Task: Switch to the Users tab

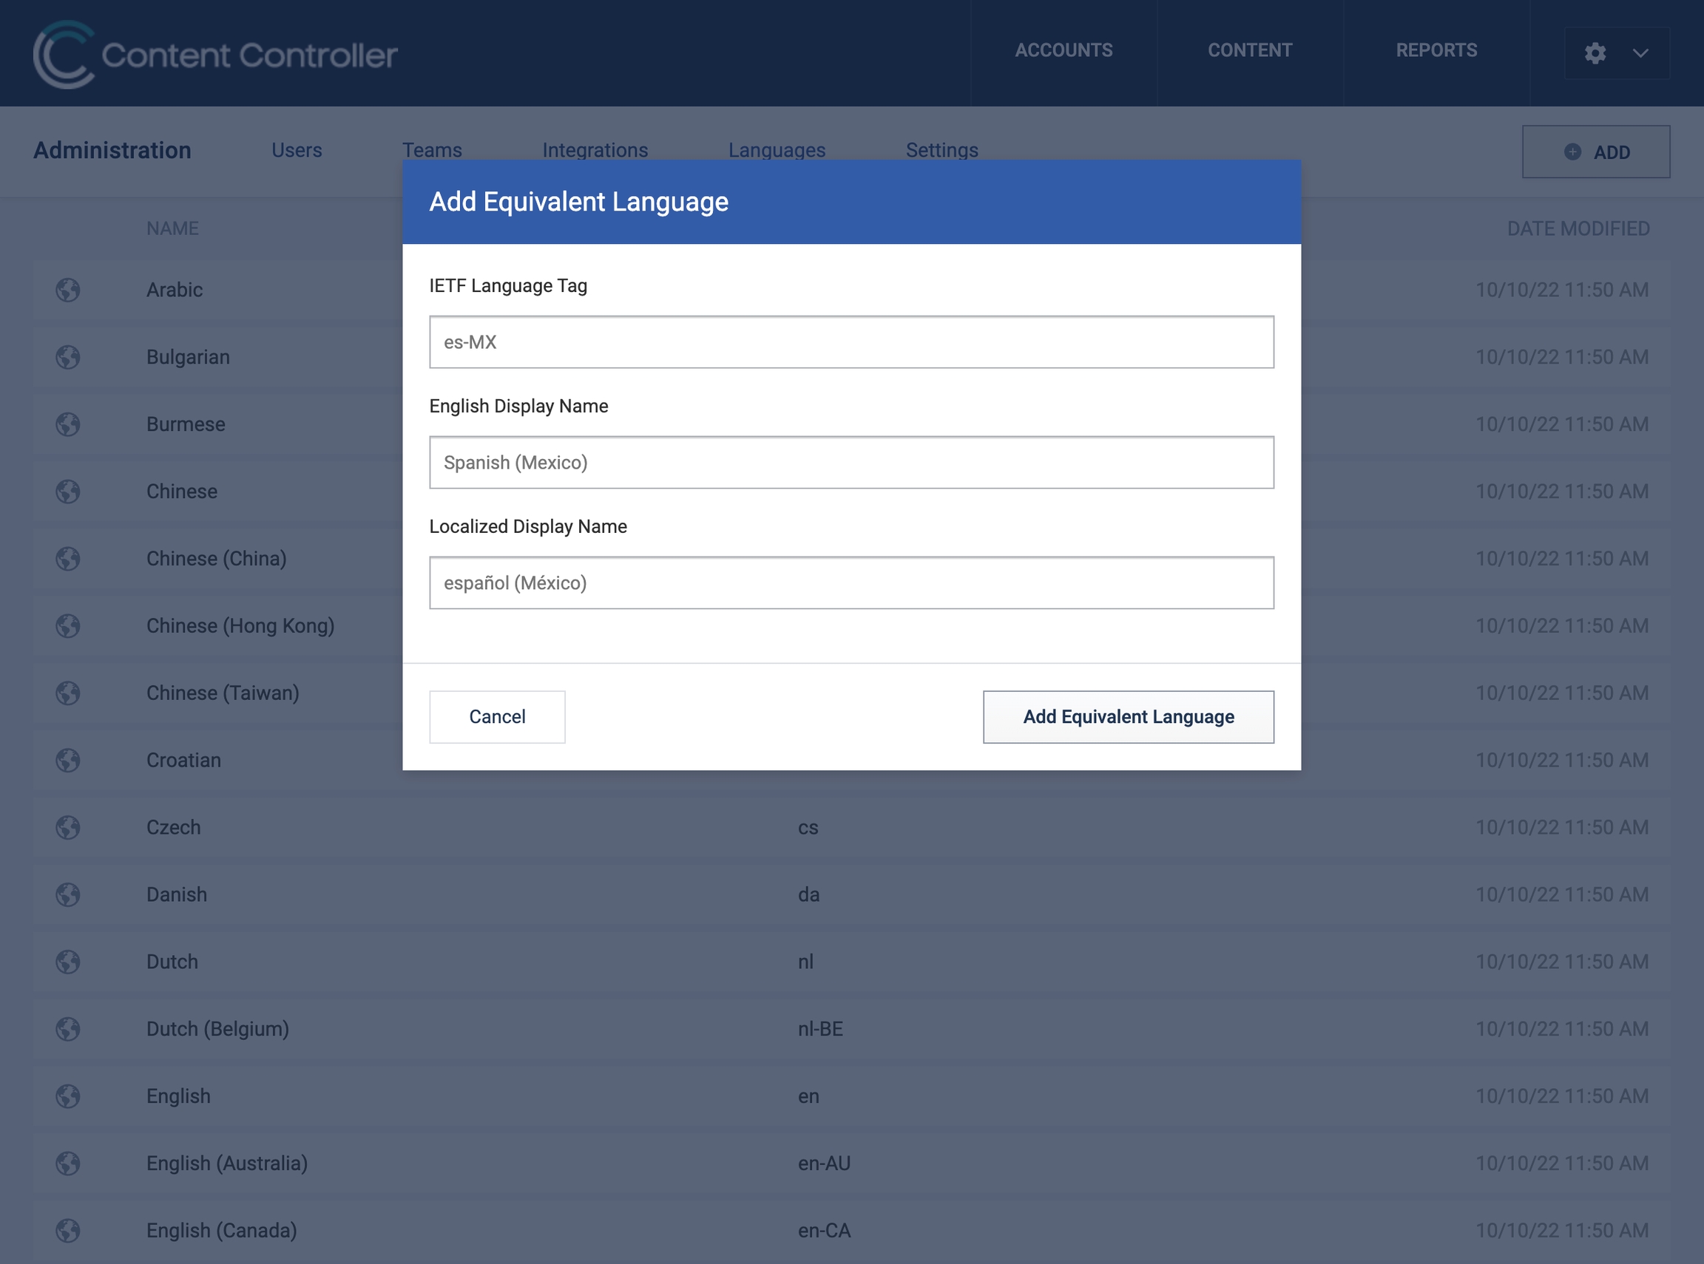Action: click(297, 150)
